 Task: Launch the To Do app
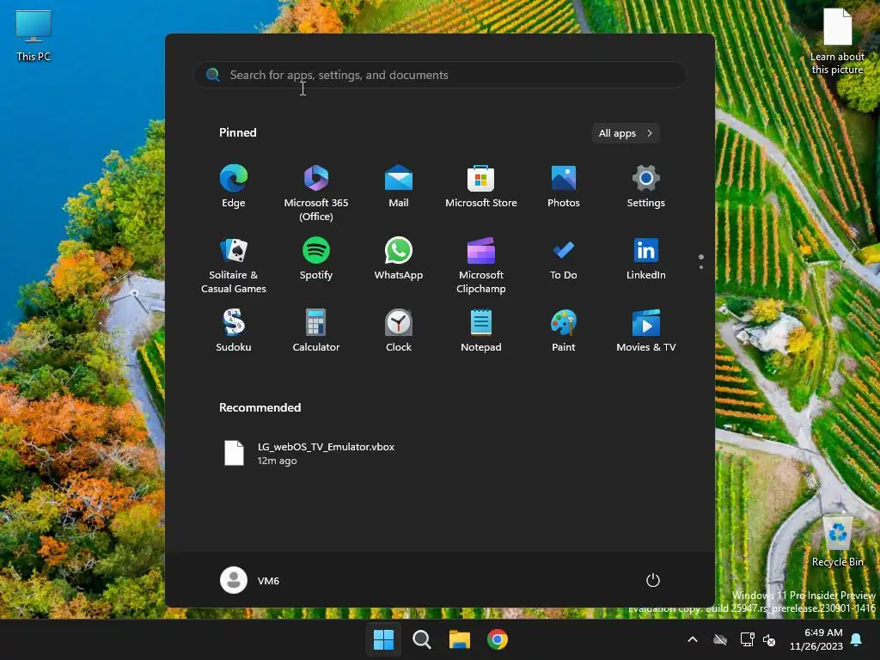[564, 260]
